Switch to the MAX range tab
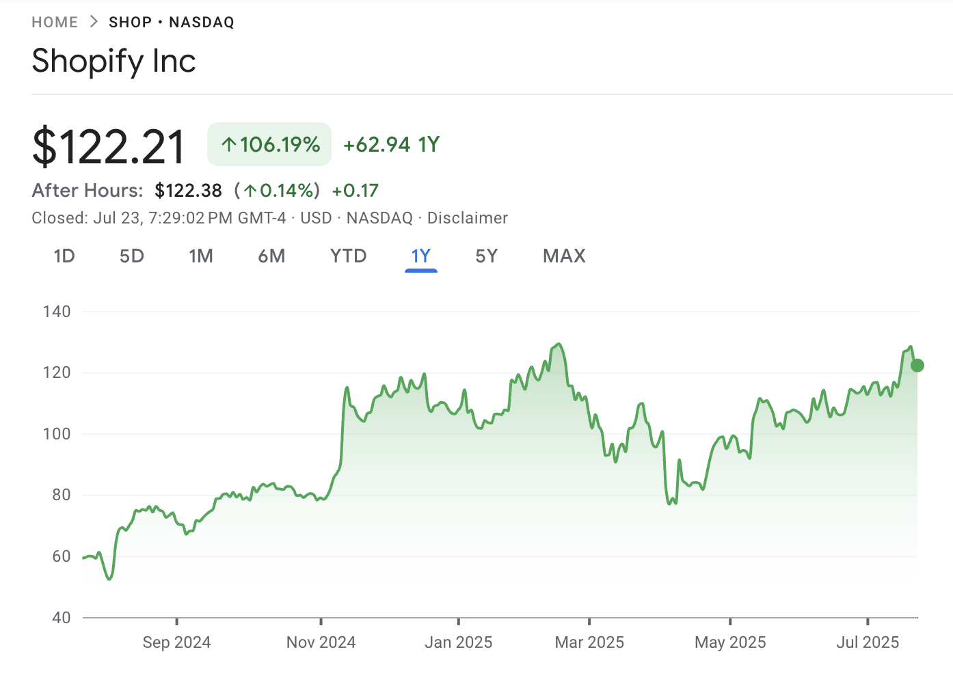The image size is (953, 682). (565, 256)
